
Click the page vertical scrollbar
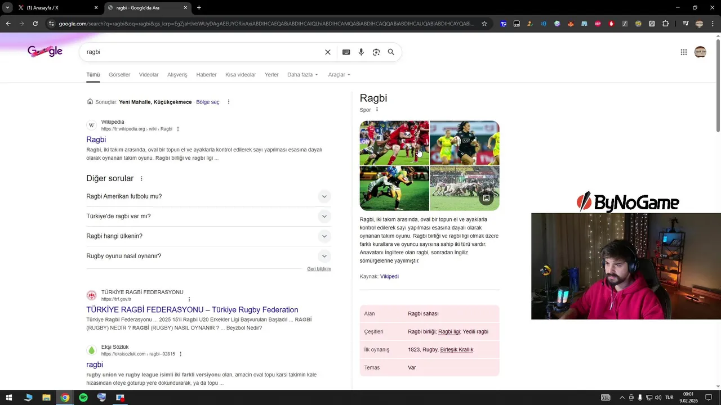pos(718,84)
